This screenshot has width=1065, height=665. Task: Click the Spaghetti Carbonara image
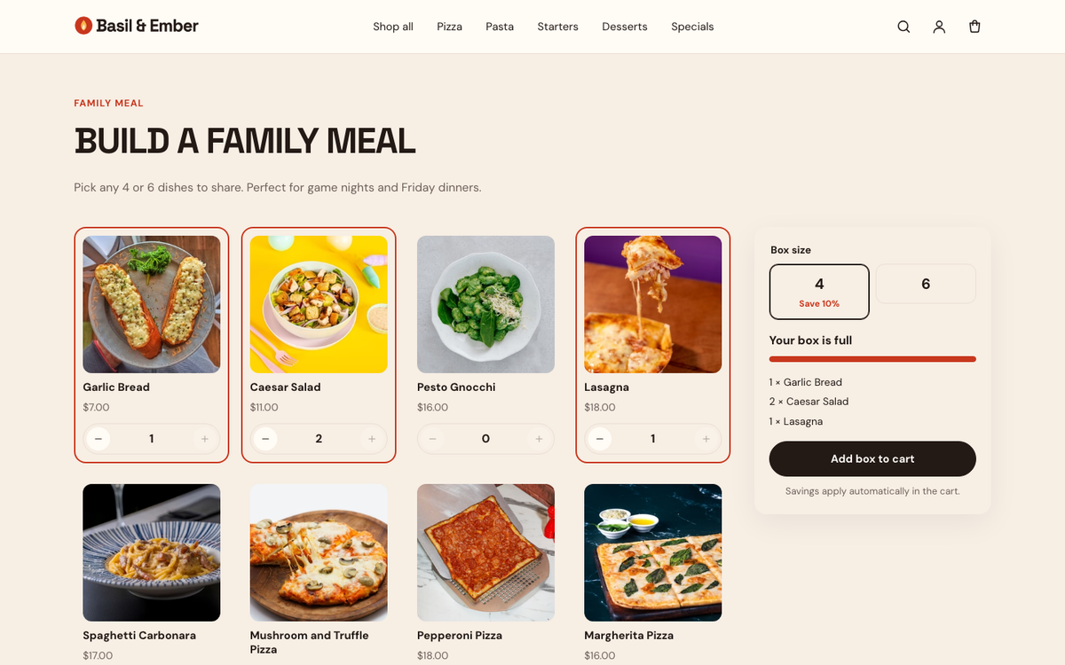(x=152, y=552)
